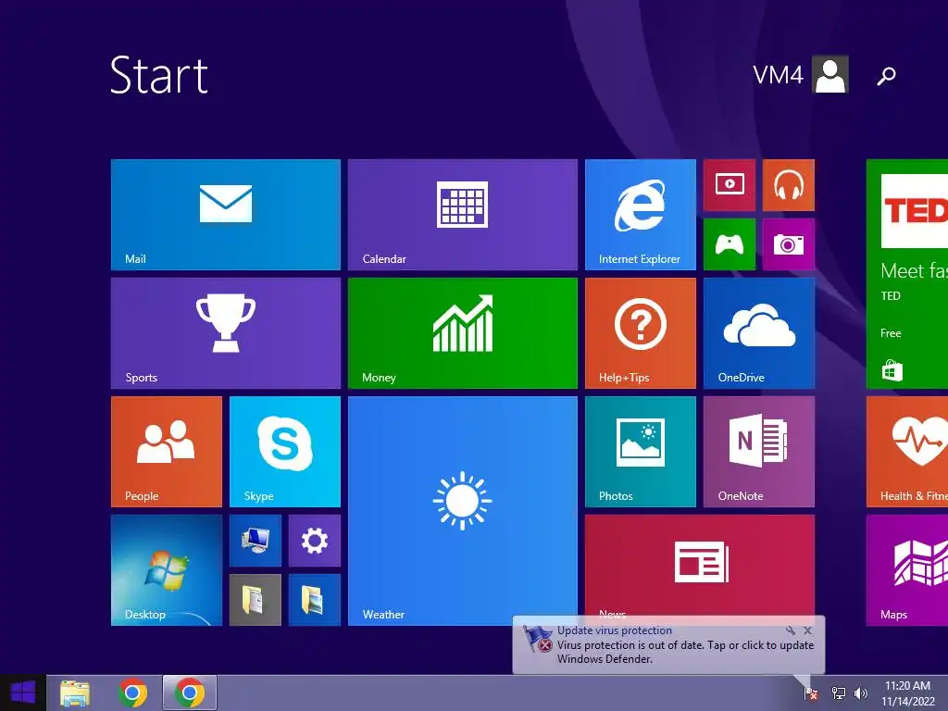Click the 'Start' heading text
948x711 pixels.
point(159,75)
